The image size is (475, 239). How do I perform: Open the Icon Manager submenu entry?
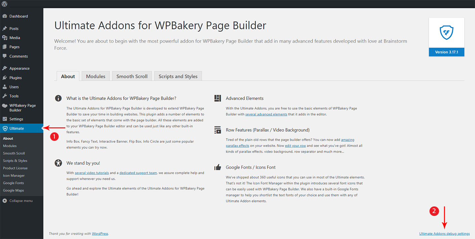[x=14, y=175]
